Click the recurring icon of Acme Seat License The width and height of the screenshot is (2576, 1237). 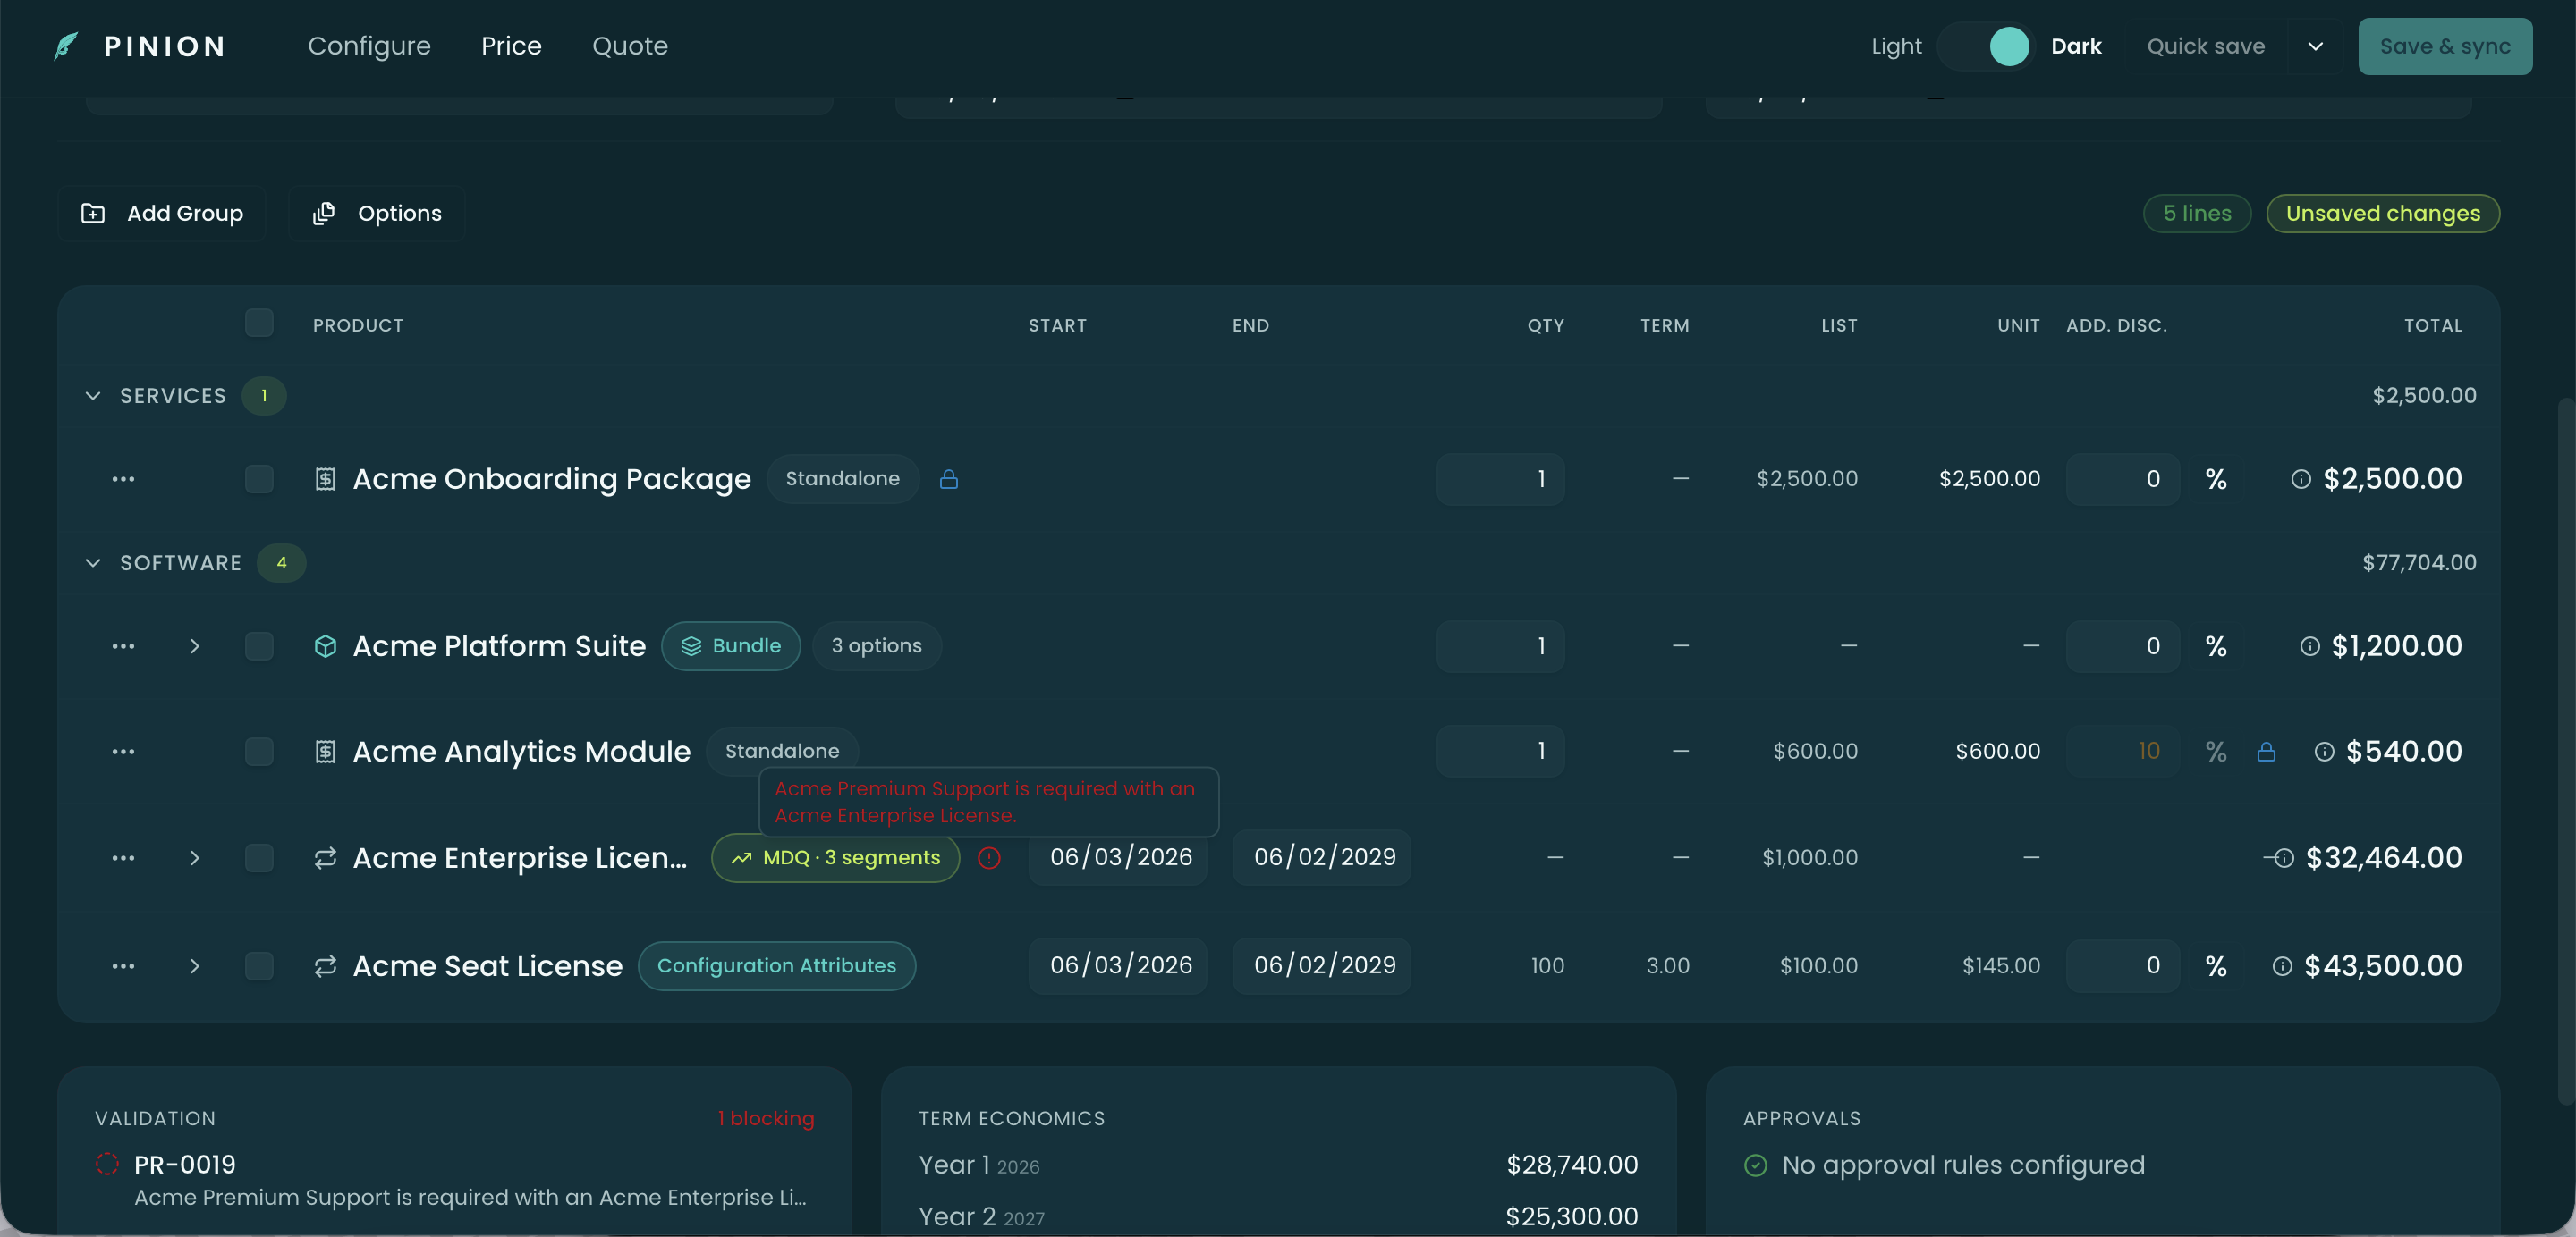point(325,965)
